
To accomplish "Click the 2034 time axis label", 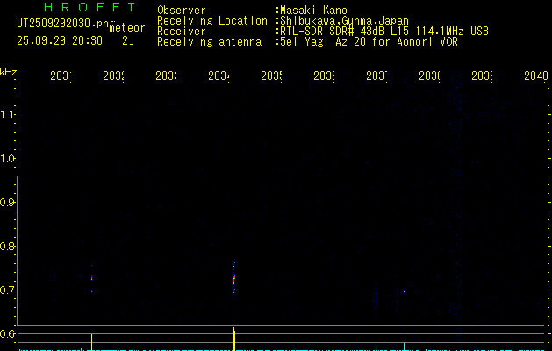I will click(x=219, y=75).
